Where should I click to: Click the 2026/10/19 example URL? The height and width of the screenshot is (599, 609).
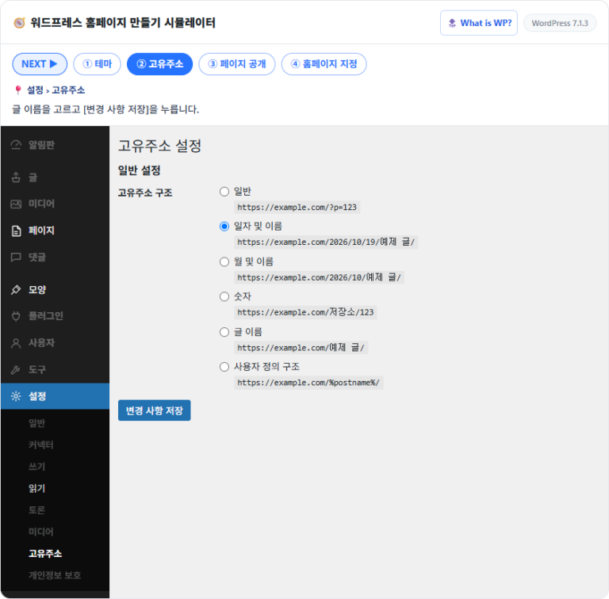pos(326,242)
